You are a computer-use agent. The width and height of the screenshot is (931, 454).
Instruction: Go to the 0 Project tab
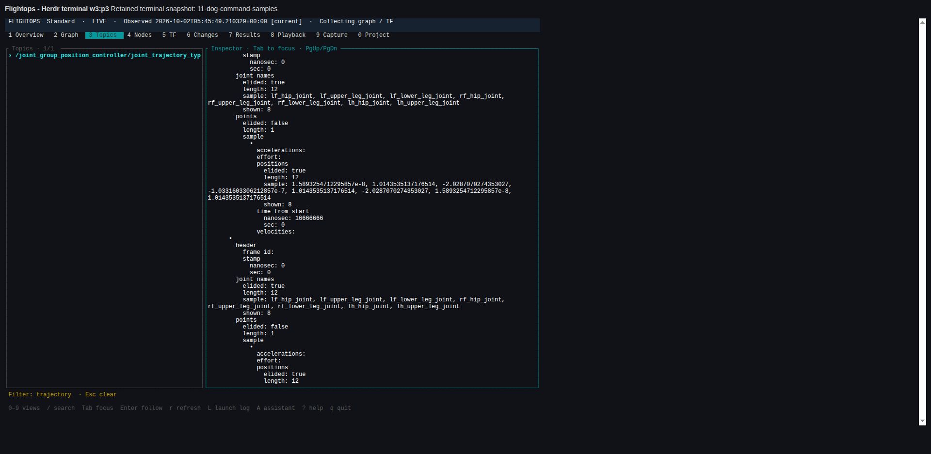[373, 35]
